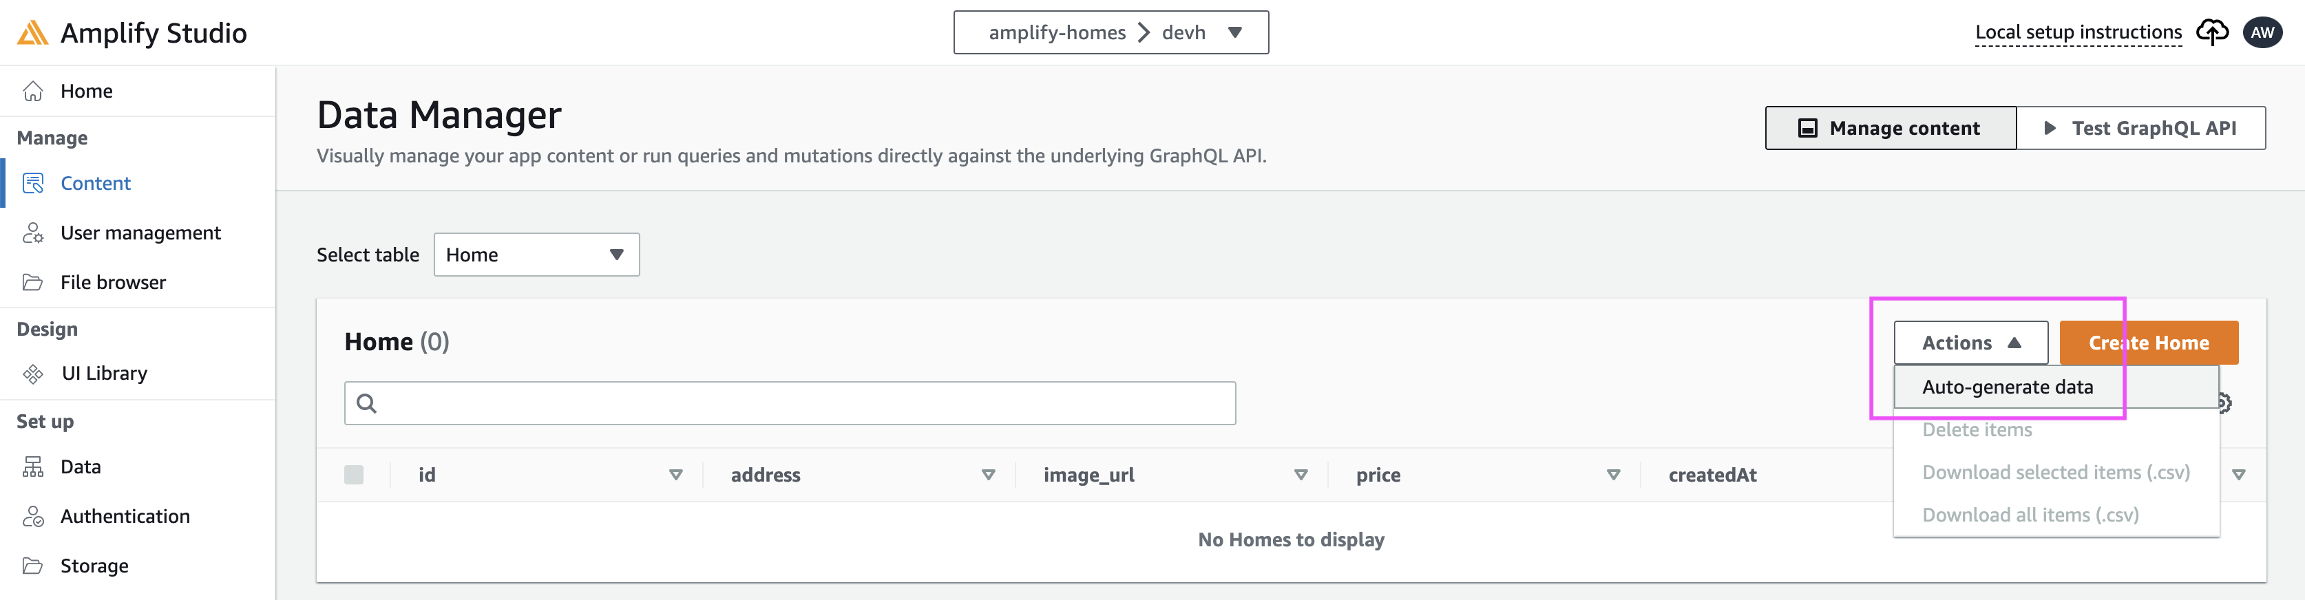Switch to Test GraphQL API tab

coord(2140,129)
